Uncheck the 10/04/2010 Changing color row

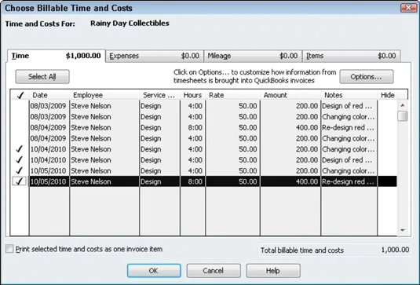coord(20,149)
